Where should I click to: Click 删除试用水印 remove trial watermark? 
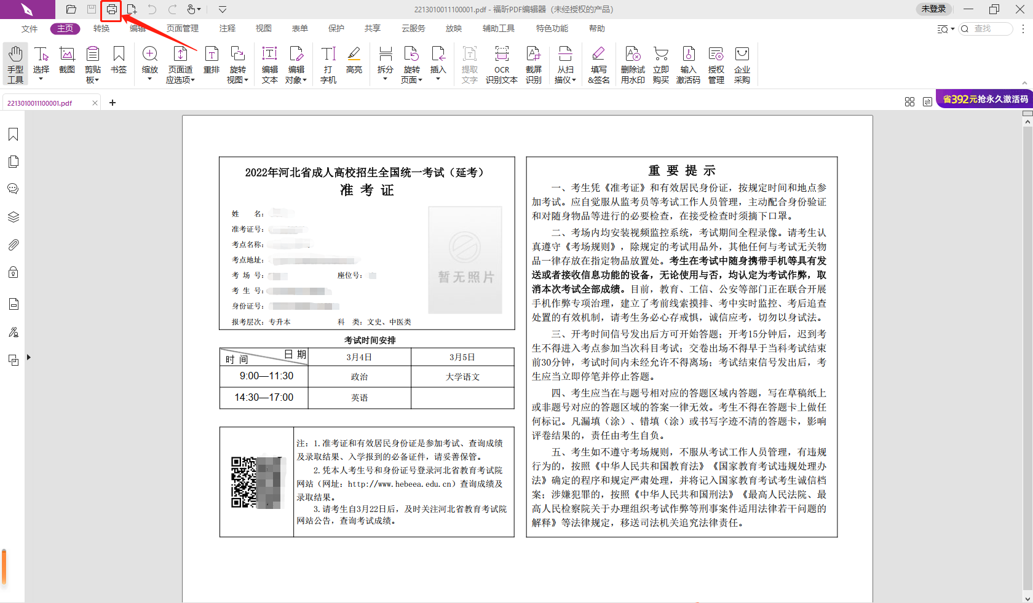click(x=633, y=64)
